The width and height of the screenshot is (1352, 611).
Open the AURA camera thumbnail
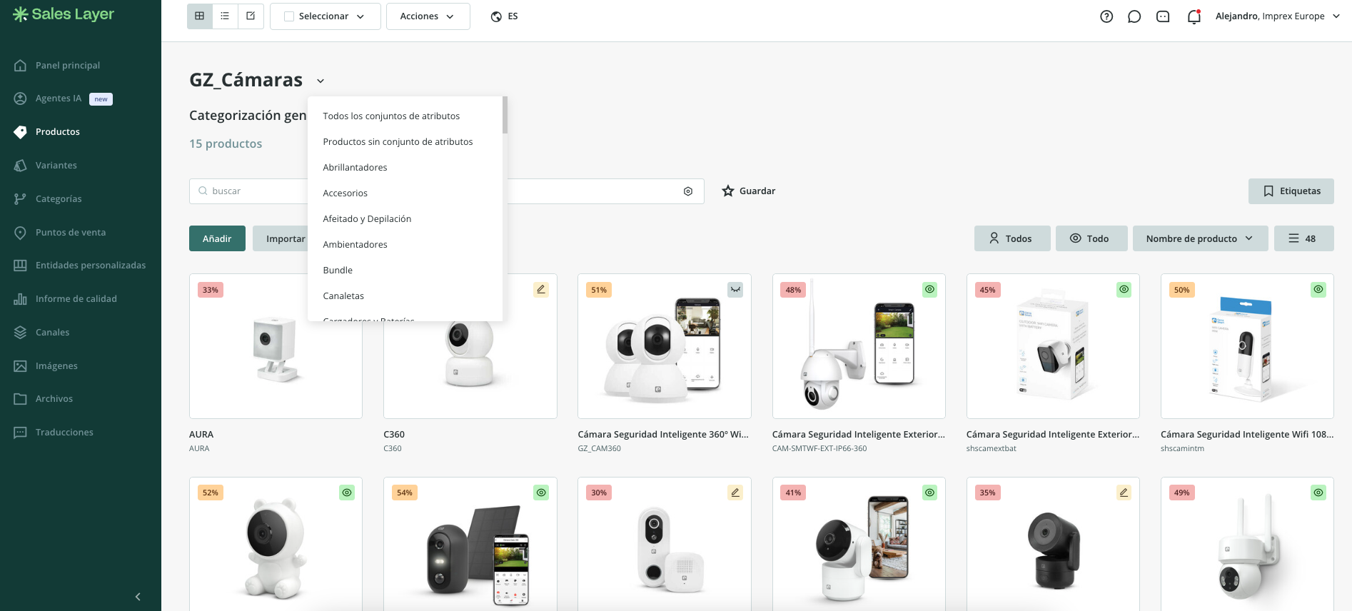(276, 347)
